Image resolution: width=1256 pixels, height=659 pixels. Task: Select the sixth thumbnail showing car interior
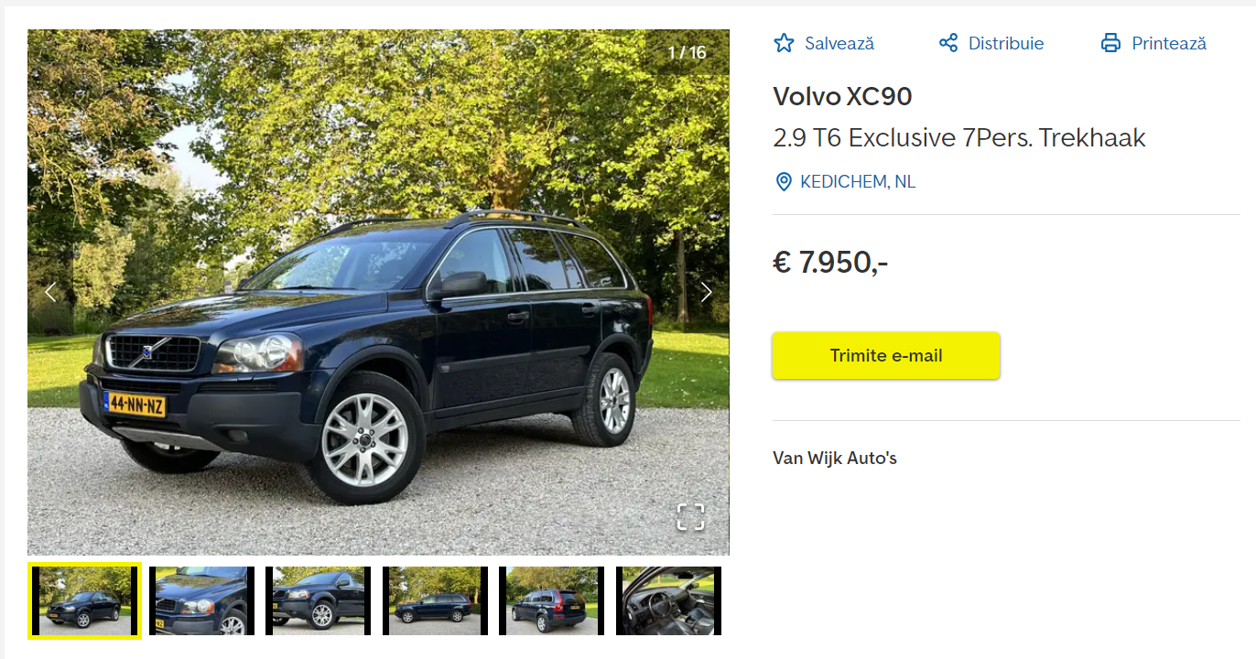668,601
